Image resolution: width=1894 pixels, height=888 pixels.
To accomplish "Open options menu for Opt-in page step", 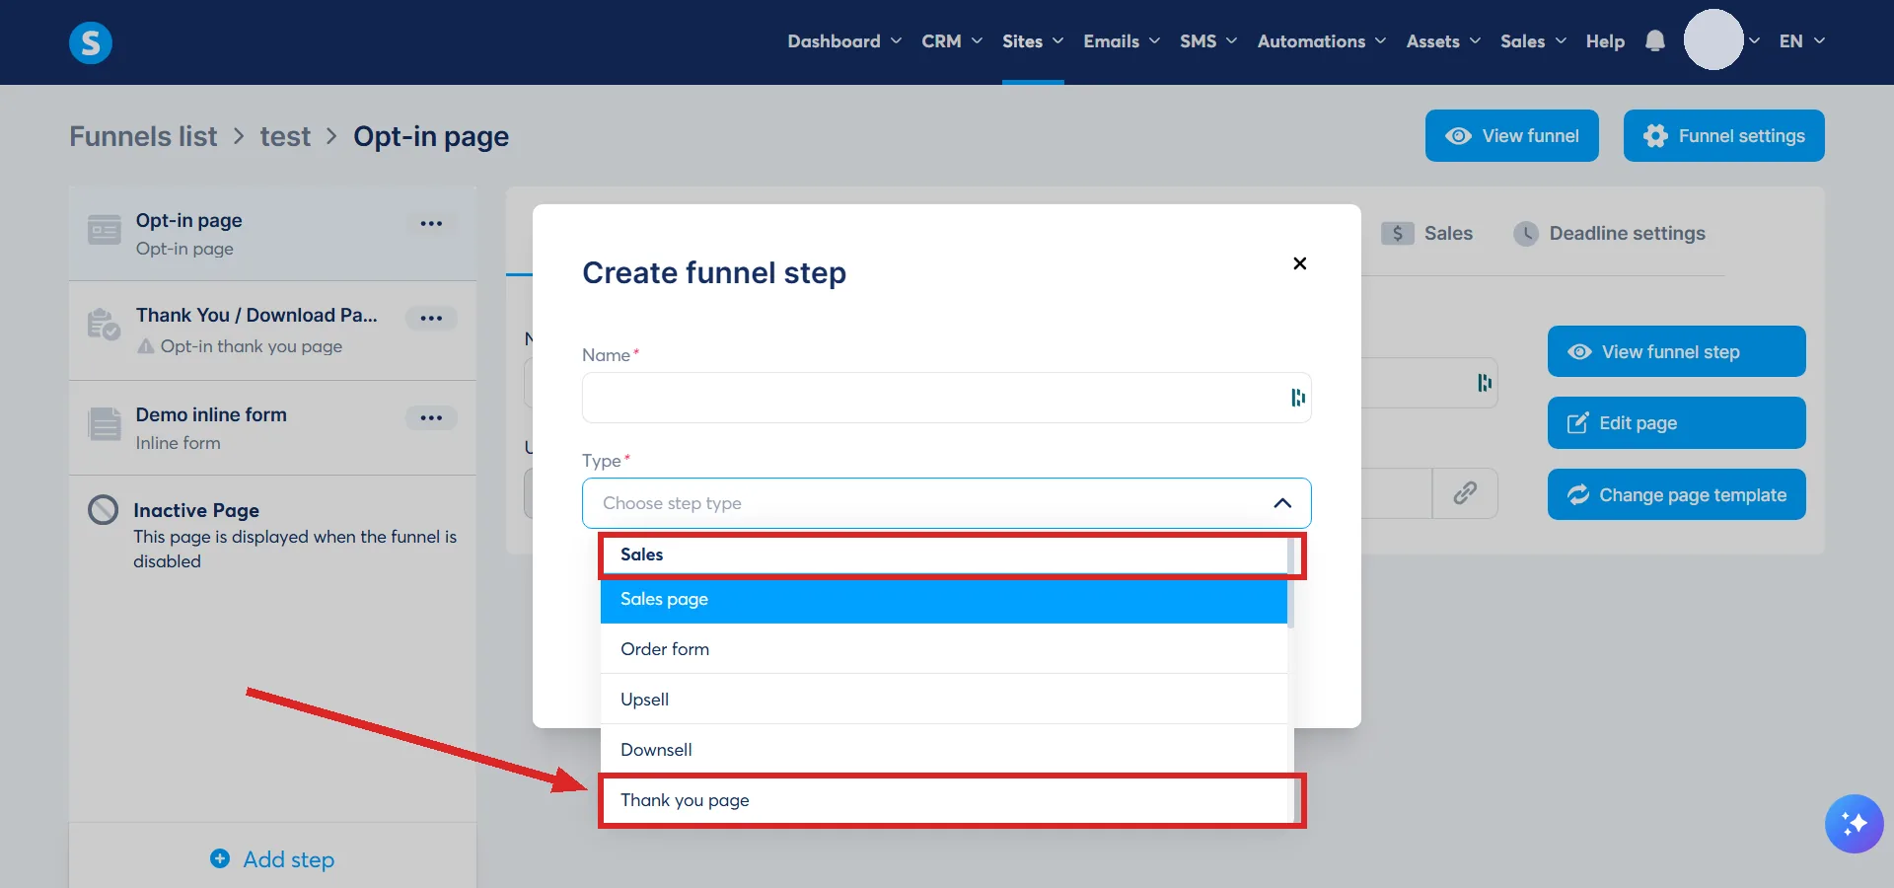I will click(431, 223).
